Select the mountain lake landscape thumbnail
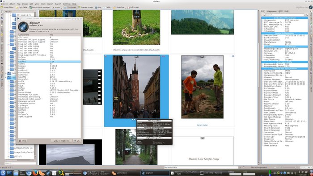The height and width of the screenshot is (176, 313). pyautogui.click(x=202, y=22)
